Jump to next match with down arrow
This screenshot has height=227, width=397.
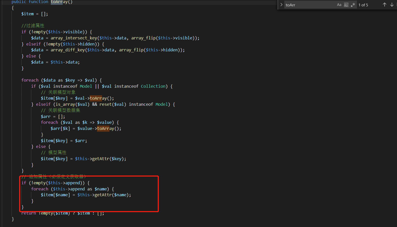point(392,5)
